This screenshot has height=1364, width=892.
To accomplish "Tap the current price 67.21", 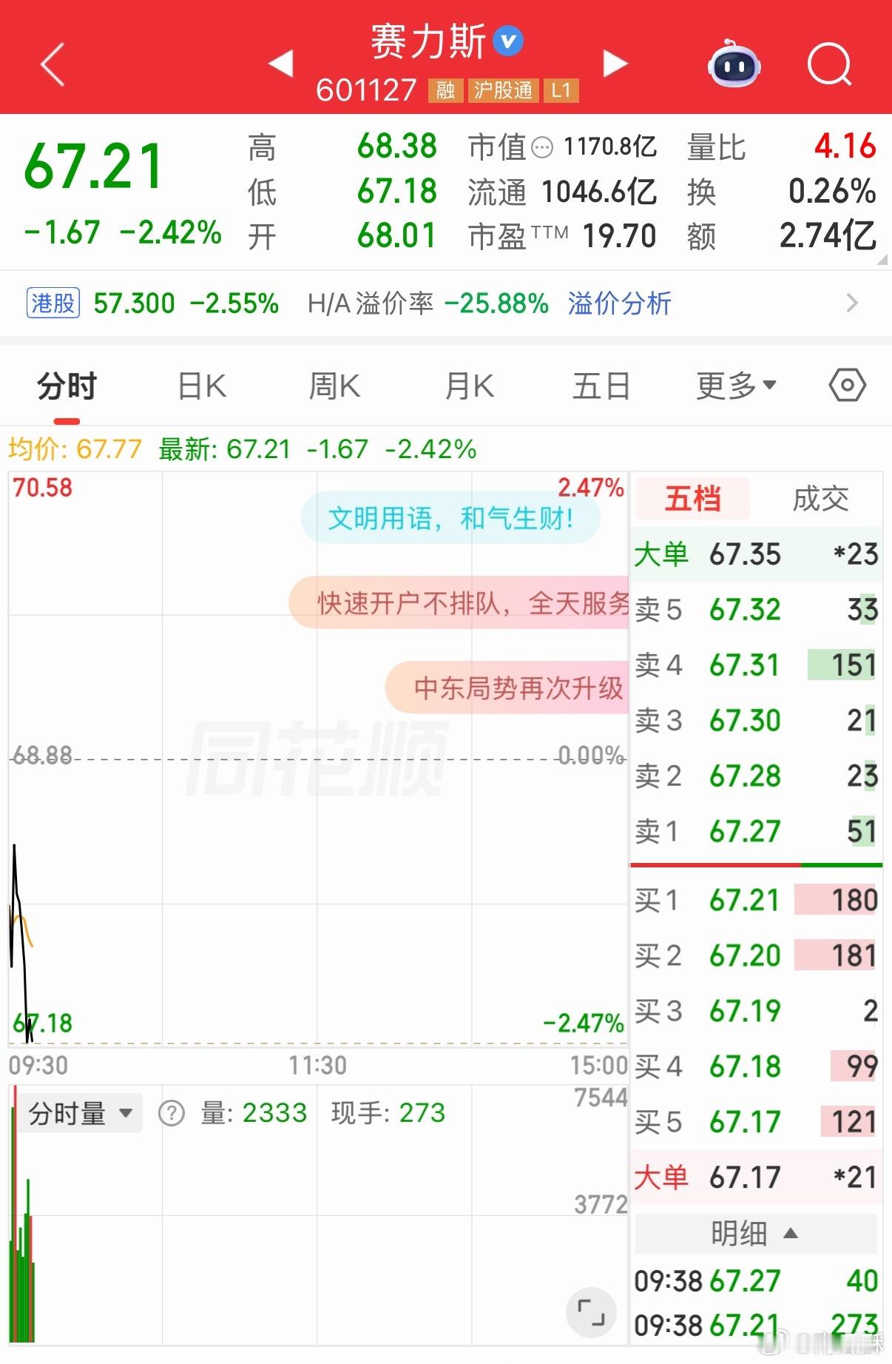I will pos(94,166).
